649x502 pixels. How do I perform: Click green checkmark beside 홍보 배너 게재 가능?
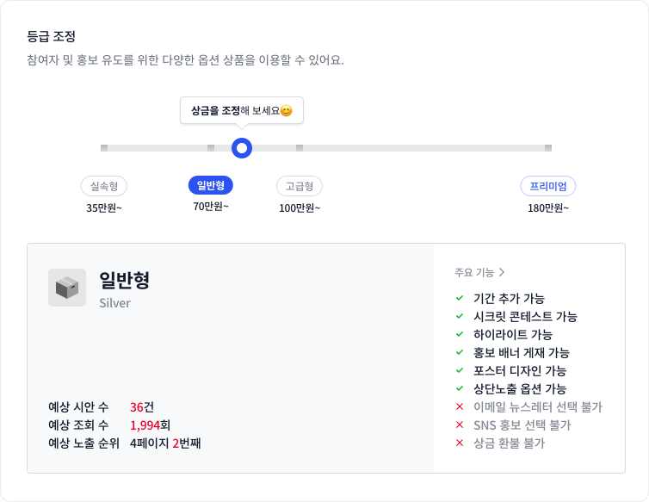(x=460, y=352)
